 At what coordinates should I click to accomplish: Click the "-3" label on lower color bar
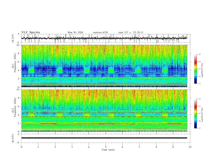[x=199, y=99]
